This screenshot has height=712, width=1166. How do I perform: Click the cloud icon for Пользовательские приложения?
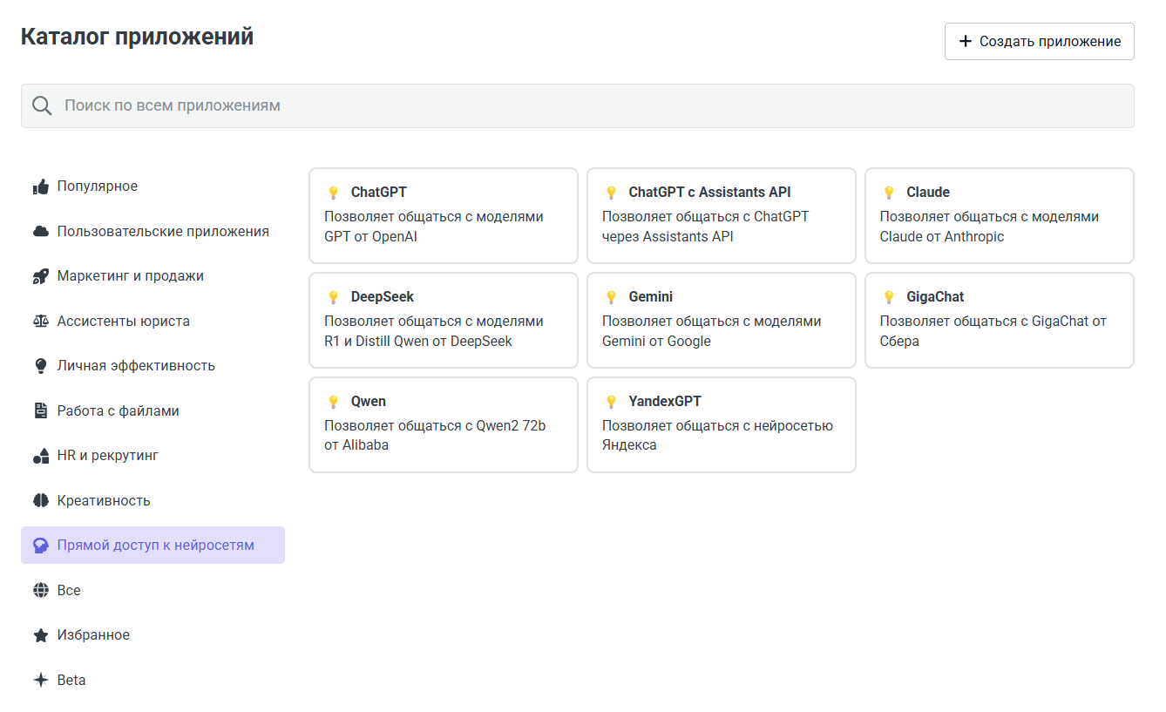pyautogui.click(x=40, y=232)
